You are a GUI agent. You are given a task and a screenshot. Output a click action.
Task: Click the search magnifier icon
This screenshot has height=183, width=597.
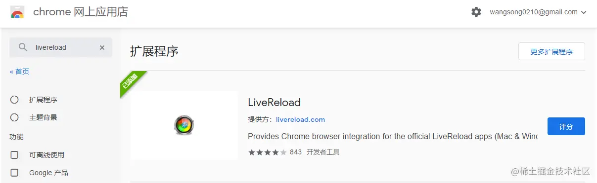coord(23,47)
